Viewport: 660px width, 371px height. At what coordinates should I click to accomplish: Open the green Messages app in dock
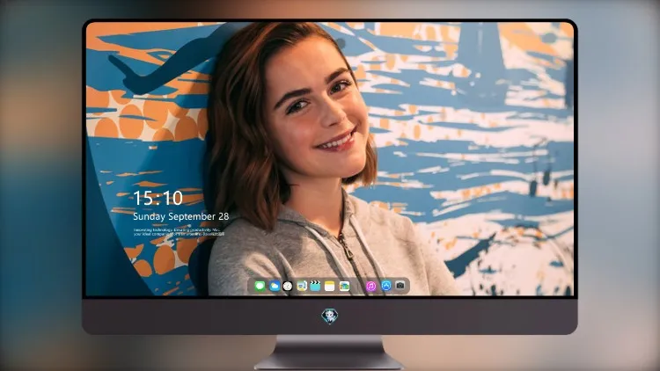coord(260,286)
